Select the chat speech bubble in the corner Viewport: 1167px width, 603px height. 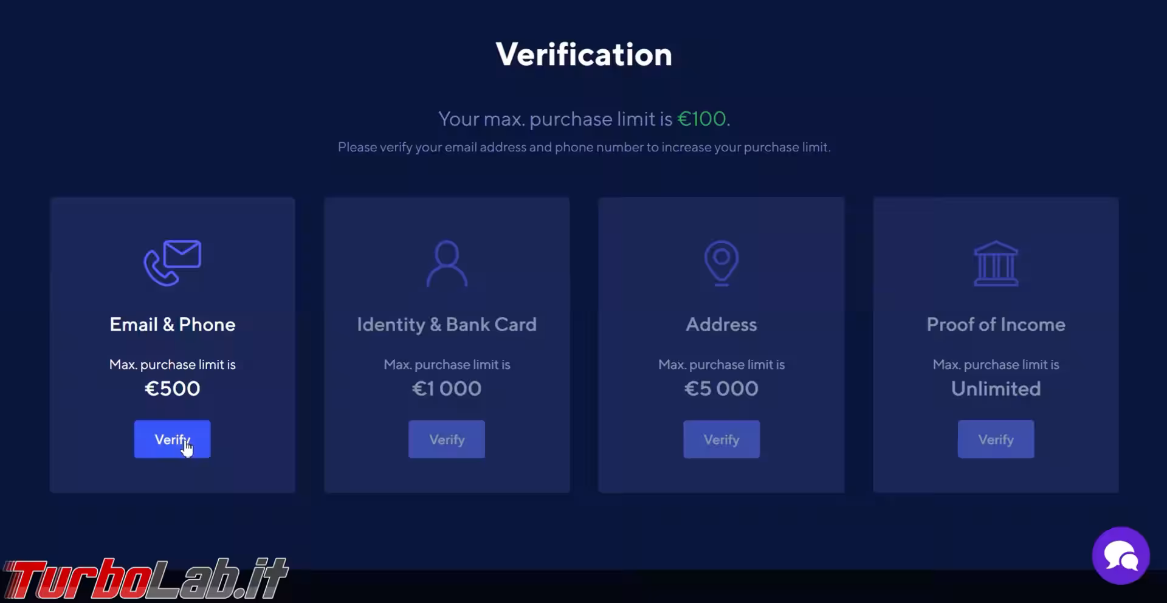[x=1121, y=555]
